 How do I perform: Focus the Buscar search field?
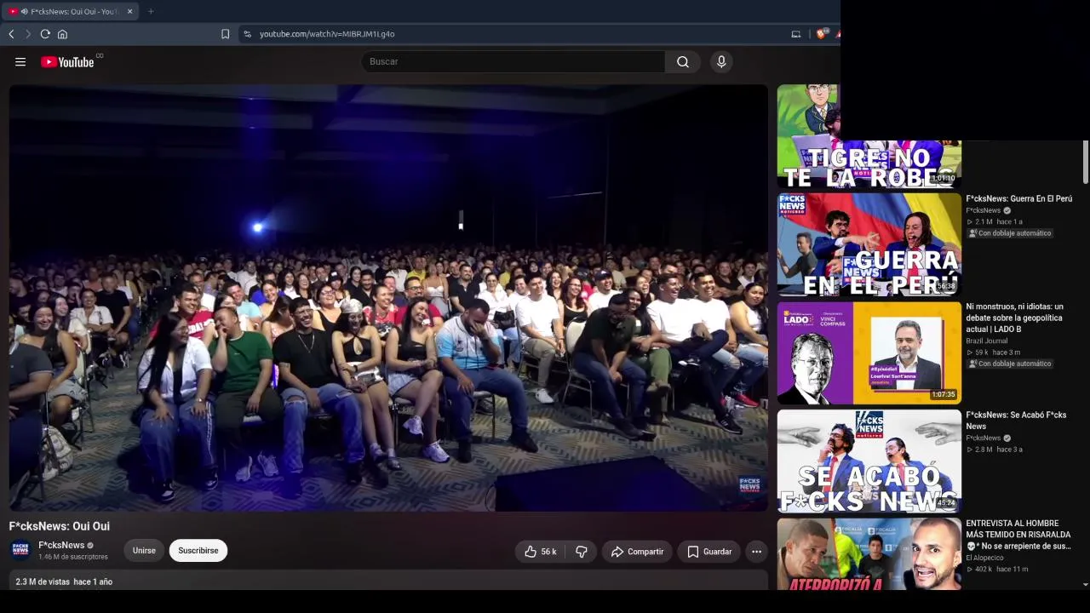point(513,61)
